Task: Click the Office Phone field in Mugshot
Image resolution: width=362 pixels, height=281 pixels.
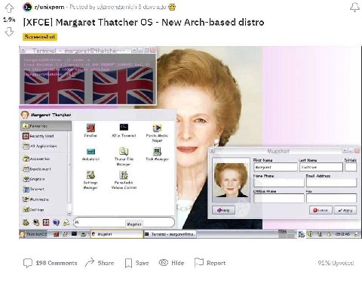Action: 279,198
